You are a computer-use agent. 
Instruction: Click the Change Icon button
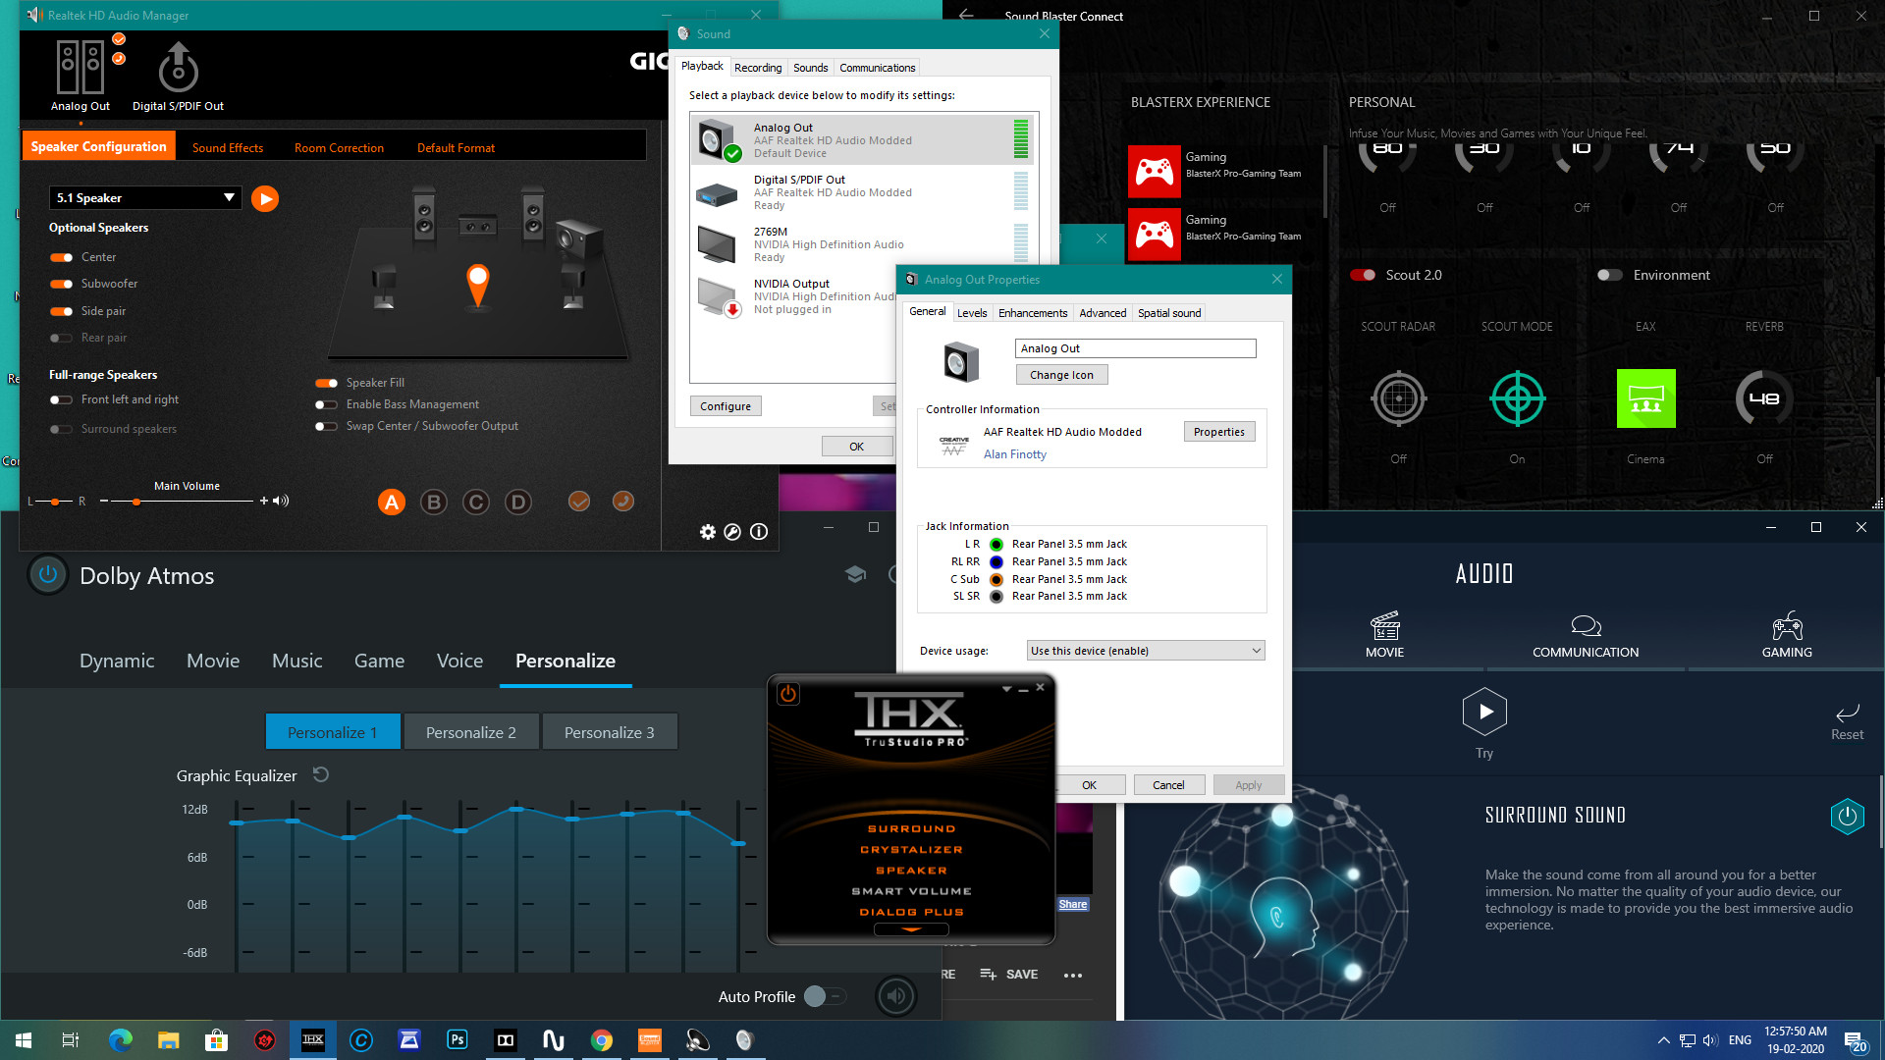point(1061,375)
